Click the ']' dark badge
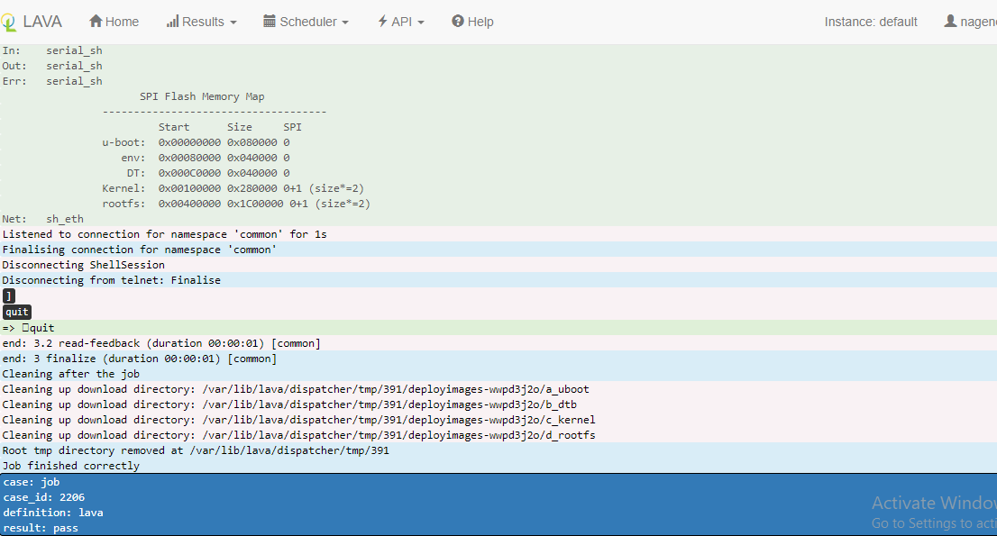Viewport: 997px width, 536px height. point(9,296)
